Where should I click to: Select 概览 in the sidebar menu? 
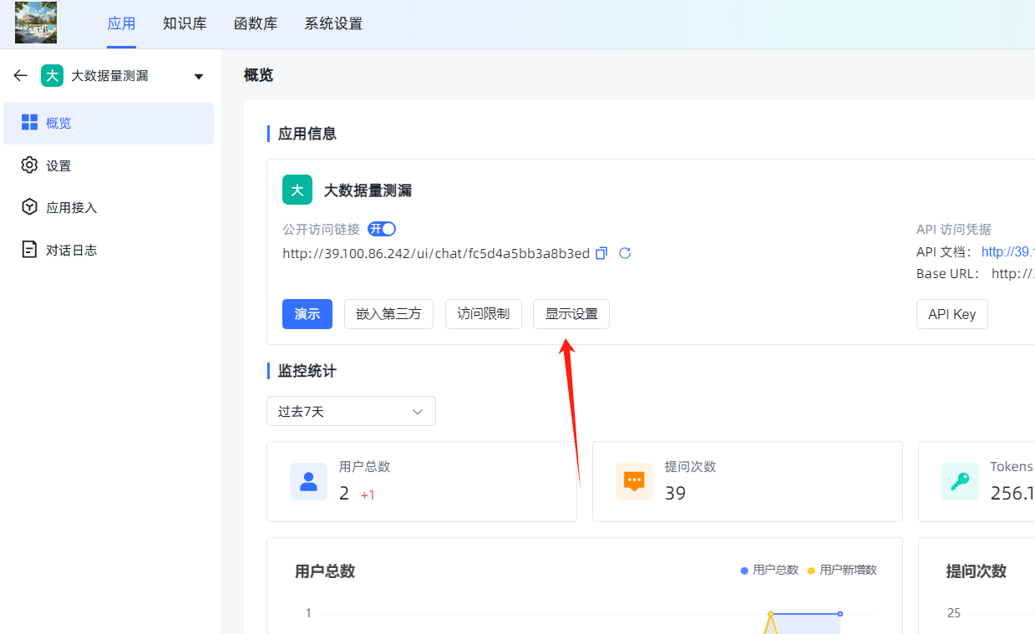(x=109, y=123)
